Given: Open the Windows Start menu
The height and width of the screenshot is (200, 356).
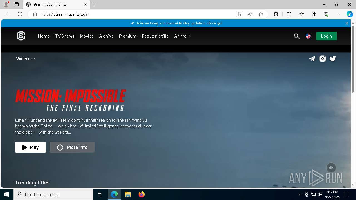Looking at the screenshot, I should [7, 194].
